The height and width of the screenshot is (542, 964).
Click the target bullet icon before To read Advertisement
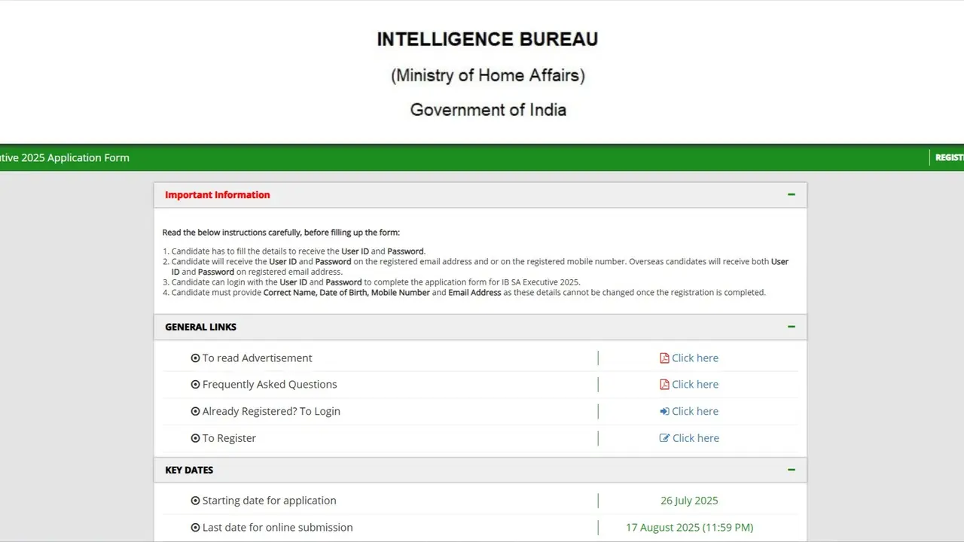tap(195, 358)
